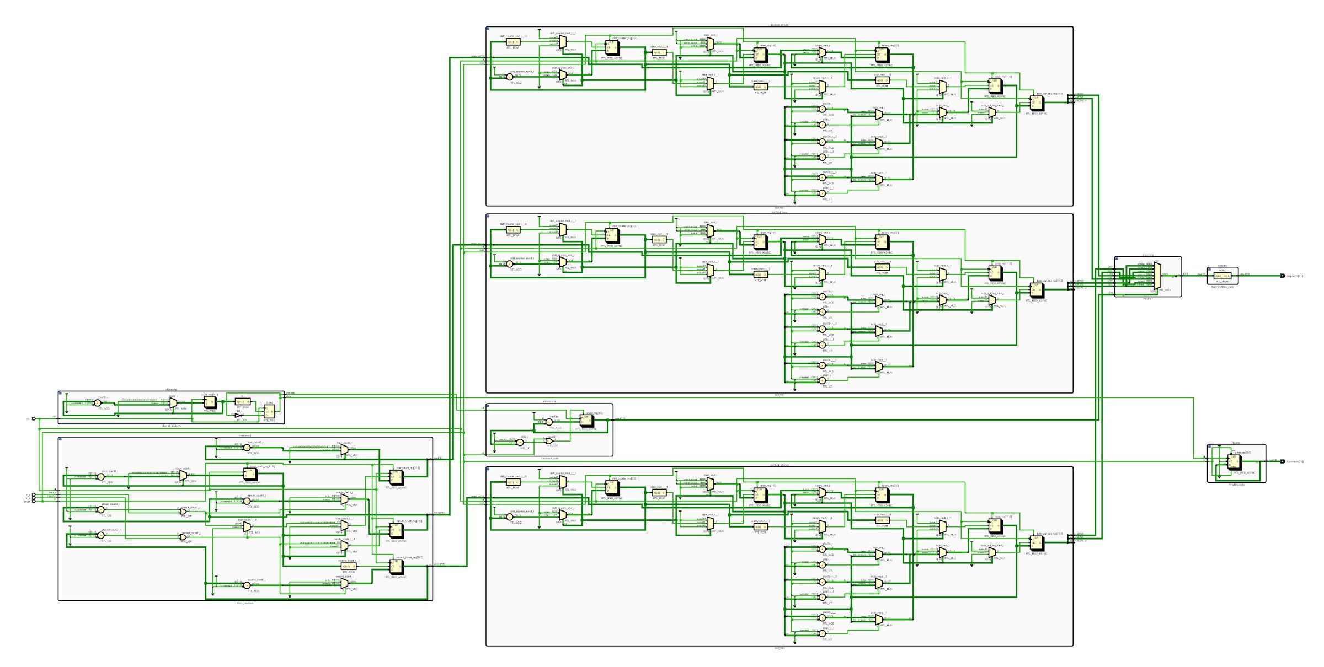Click the RTL_LT comparator in midsecond_code block

[x=520, y=443]
